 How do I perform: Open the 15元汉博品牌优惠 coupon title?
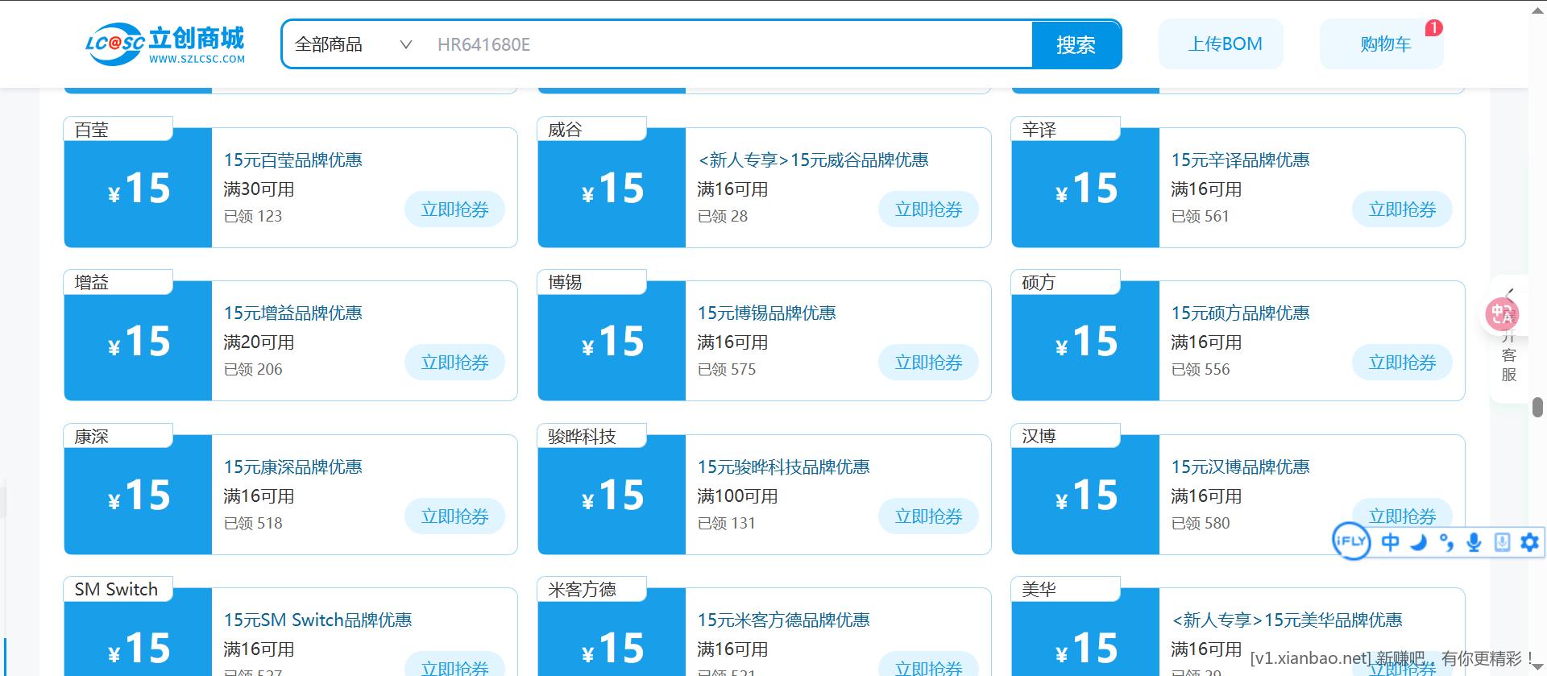coord(1241,467)
